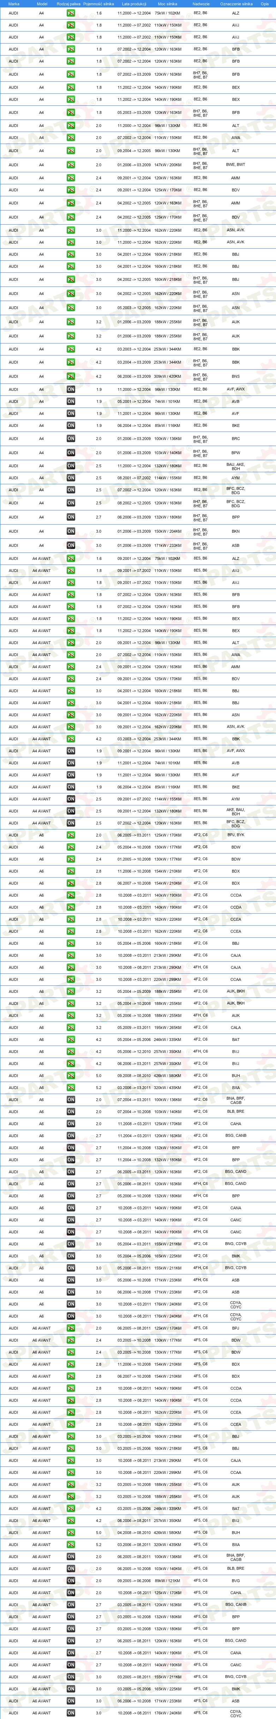276x1719 pixels.
Task: Click petrol icon in A4 Avant BBK row
Action: (71, 739)
